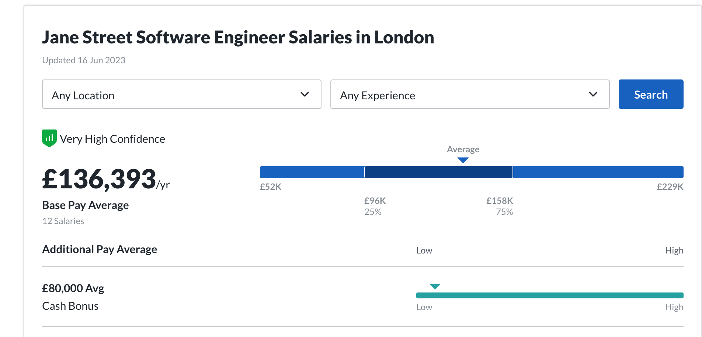
Task: Click the blue Average marker triangle
Action: (x=463, y=160)
